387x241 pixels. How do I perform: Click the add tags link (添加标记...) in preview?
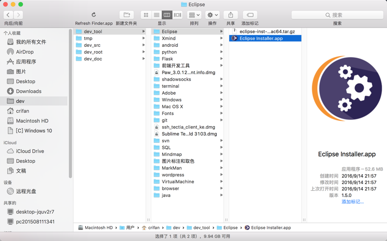353,202
